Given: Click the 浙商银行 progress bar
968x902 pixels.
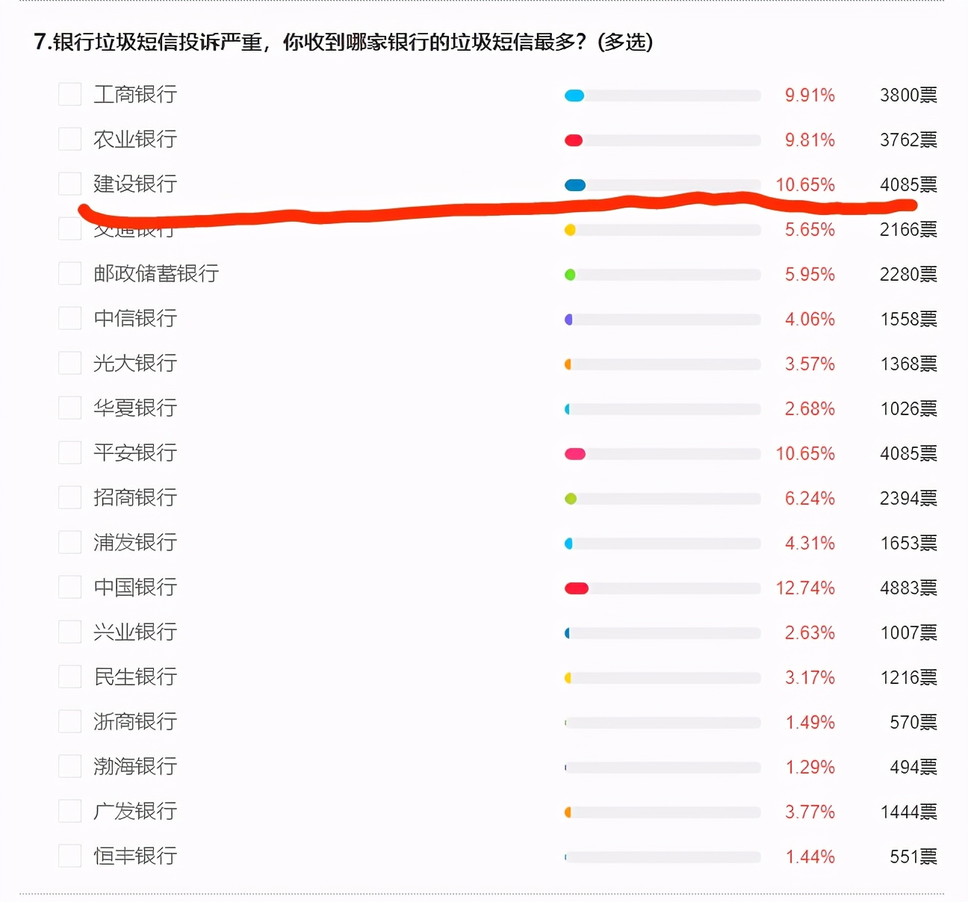Looking at the screenshot, I should point(663,722).
